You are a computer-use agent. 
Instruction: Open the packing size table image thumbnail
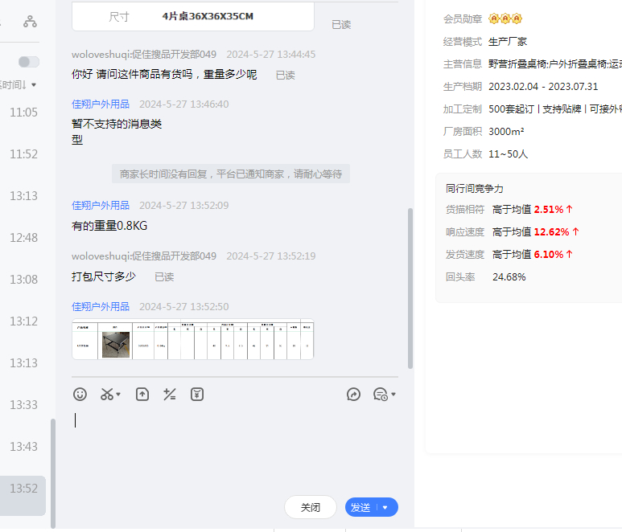pos(192,340)
